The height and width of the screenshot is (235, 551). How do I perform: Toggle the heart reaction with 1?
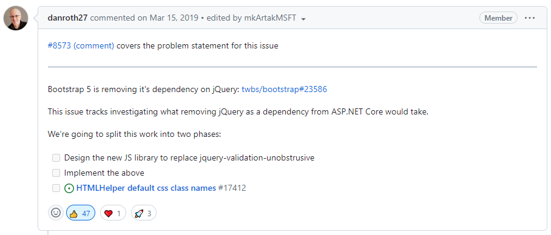pos(113,213)
